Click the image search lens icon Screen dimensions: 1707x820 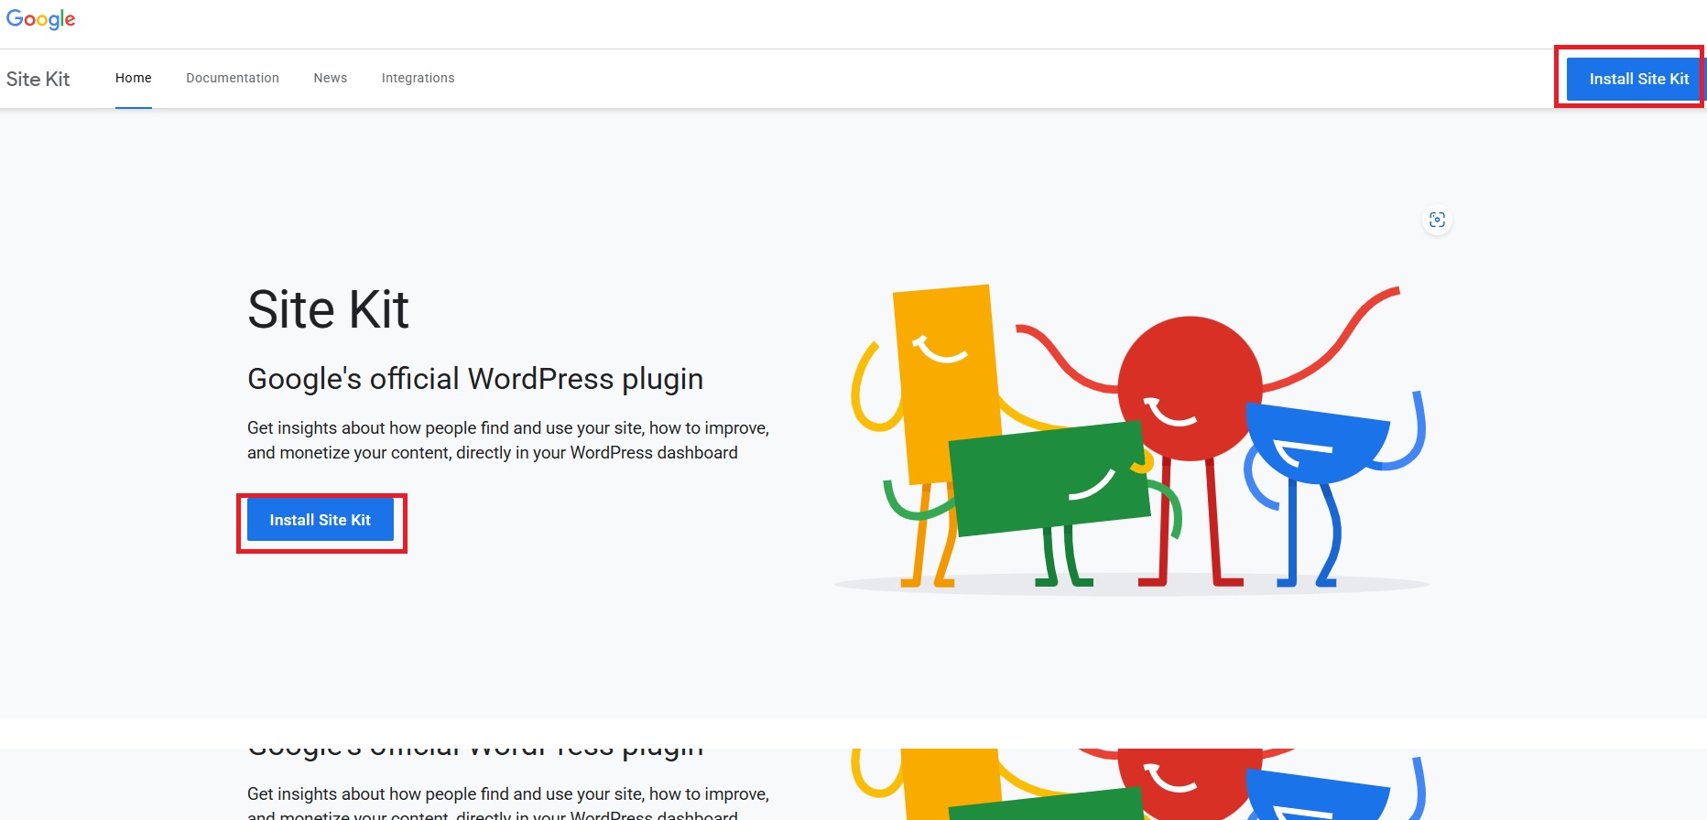click(x=1437, y=220)
